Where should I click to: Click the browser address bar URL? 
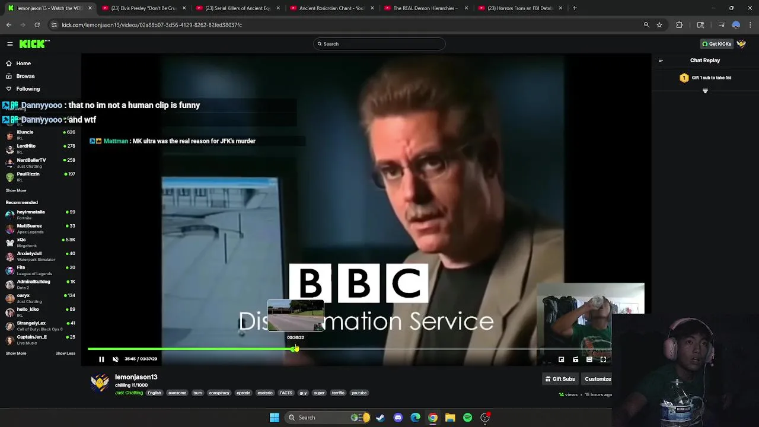(x=152, y=25)
